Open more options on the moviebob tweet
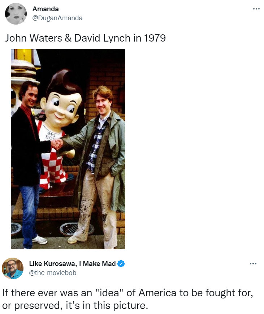 (253, 263)
